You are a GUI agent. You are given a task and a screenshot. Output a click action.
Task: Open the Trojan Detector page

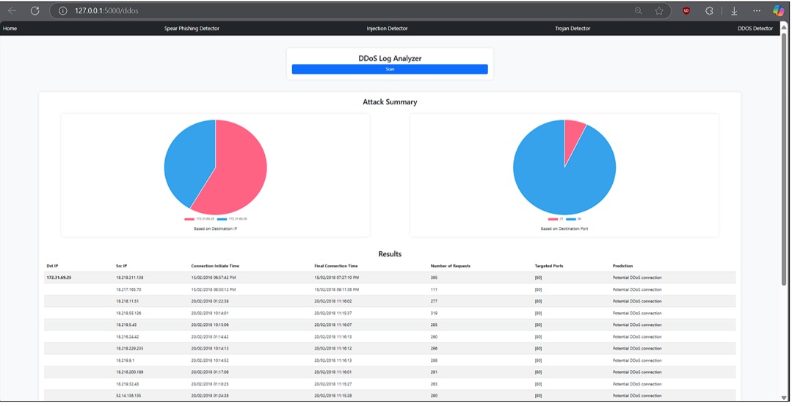coord(573,29)
